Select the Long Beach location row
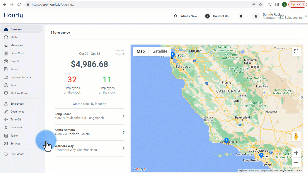308x173 pixels. coord(90,116)
